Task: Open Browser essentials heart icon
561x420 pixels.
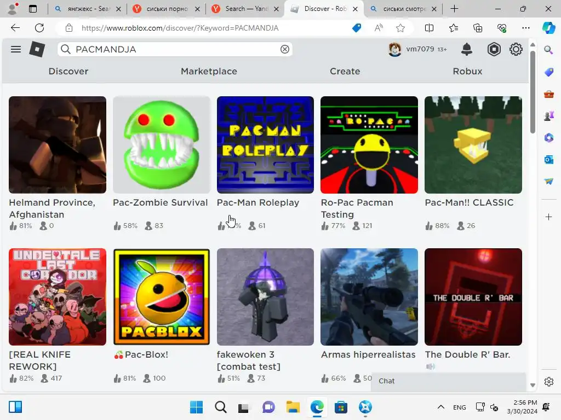Action: point(502,28)
